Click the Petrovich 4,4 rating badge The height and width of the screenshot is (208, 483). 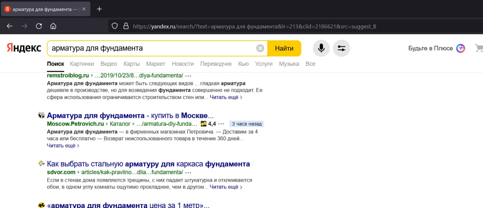[208, 124]
